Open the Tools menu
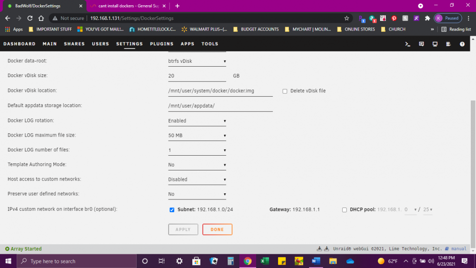This screenshot has height=268, width=476. click(x=210, y=44)
